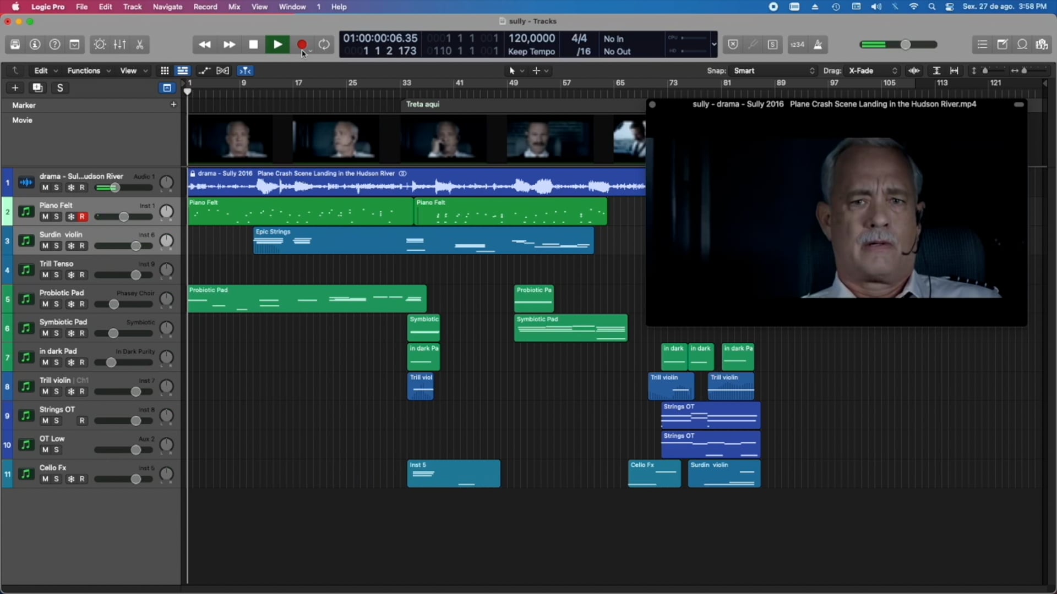The height and width of the screenshot is (594, 1057).
Task: Toggle Count-in 1234 button
Action: point(798,45)
